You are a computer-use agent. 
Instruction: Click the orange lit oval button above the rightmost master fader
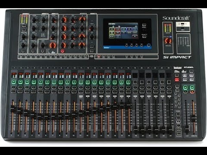point(192,91)
